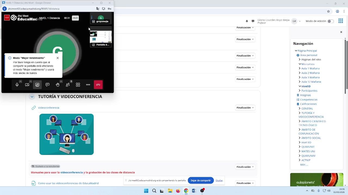Image resolution: width=348 pixels, height=195 pixels.
Task: Stop screen sharing from the Jitsi toolbar
Action: coord(37,85)
